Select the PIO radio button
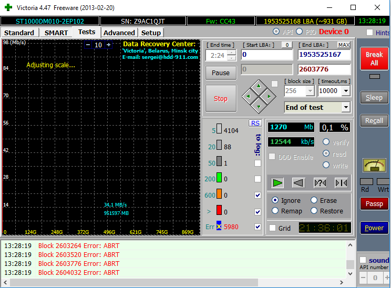The width and height of the screenshot is (391, 288). pos(299,32)
